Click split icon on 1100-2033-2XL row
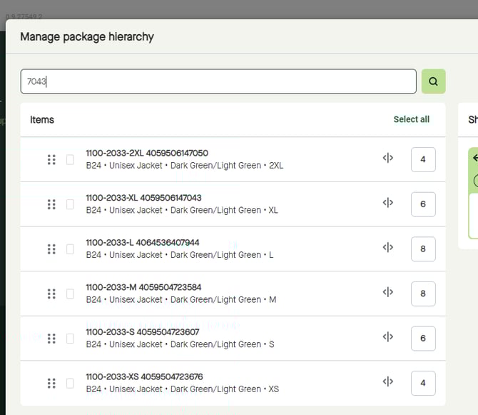The height and width of the screenshot is (415, 478). (388, 159)
